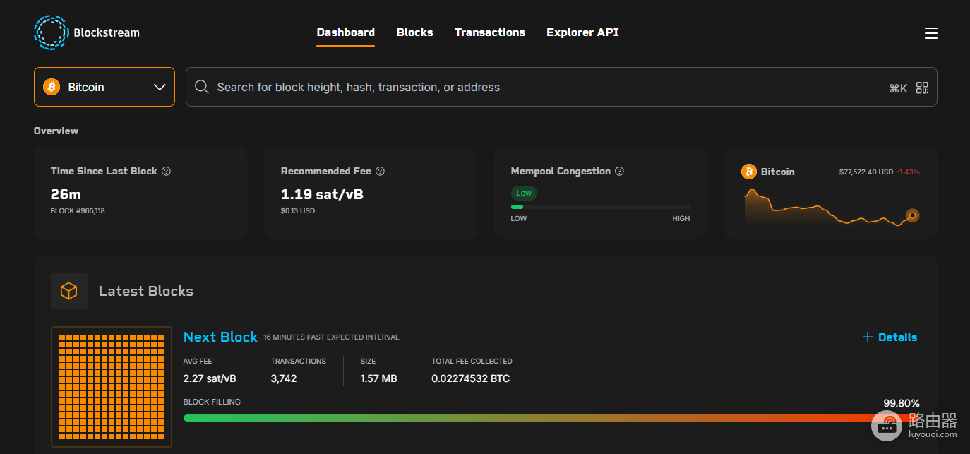This screenshot has height=454, width=970.
Task: Focus the block search input field
Action: point(561,87)
